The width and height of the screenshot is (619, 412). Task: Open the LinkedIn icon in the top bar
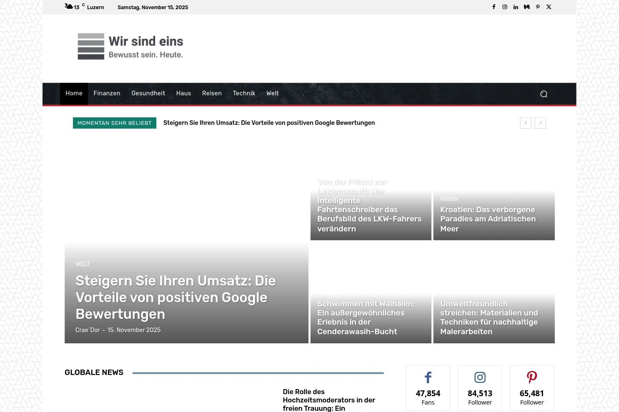click(x=516, y=7)
